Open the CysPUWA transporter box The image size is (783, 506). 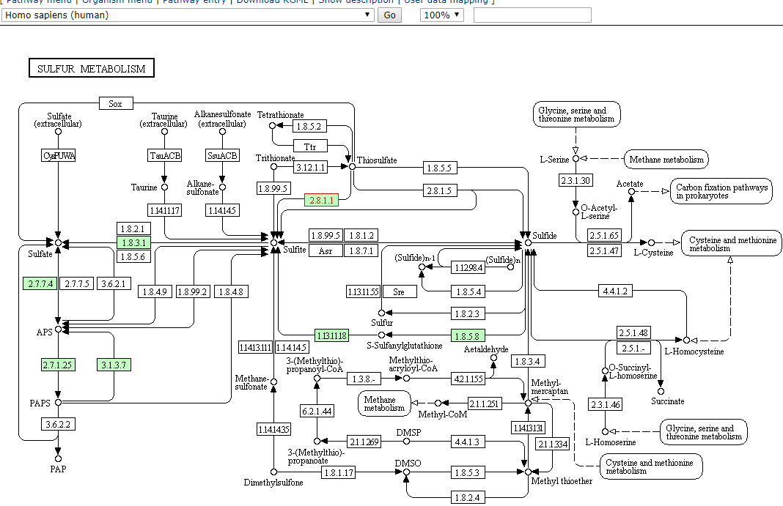pyautogui.click(x=58, y=155)
